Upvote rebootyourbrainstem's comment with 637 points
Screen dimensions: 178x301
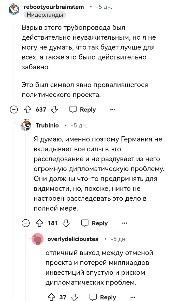pos(27,110)
